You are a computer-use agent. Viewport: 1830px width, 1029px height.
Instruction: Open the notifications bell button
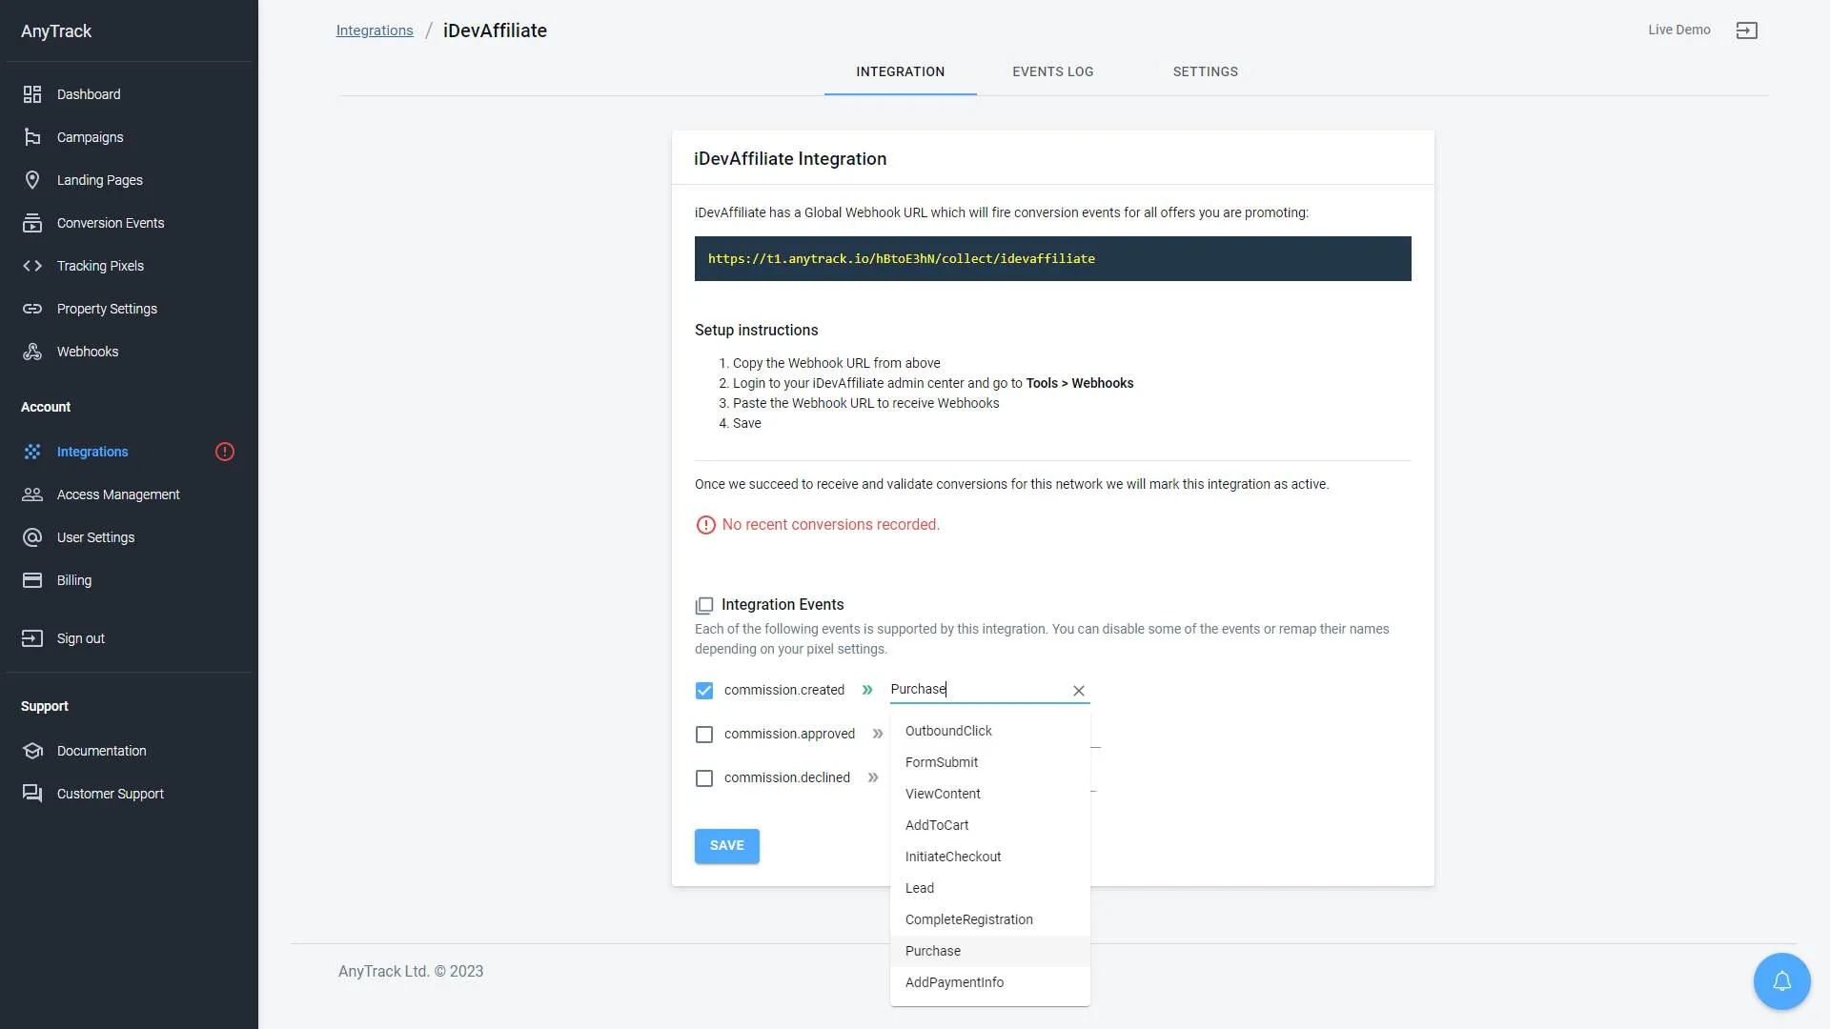coord(1781,981)
